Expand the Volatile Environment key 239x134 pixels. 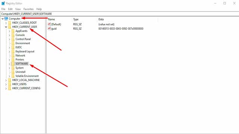9,76
